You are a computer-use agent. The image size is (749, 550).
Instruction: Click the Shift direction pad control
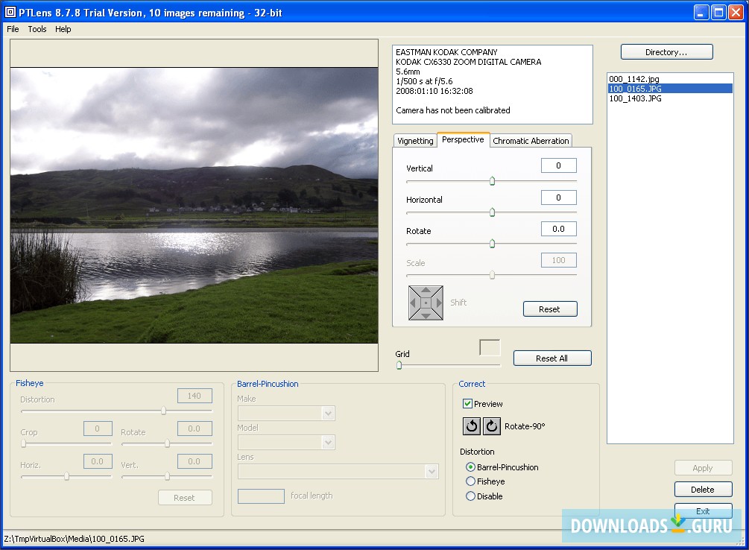point(426,303)
